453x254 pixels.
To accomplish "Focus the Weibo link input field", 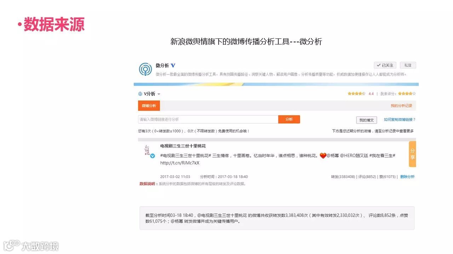I will point(208,119).
